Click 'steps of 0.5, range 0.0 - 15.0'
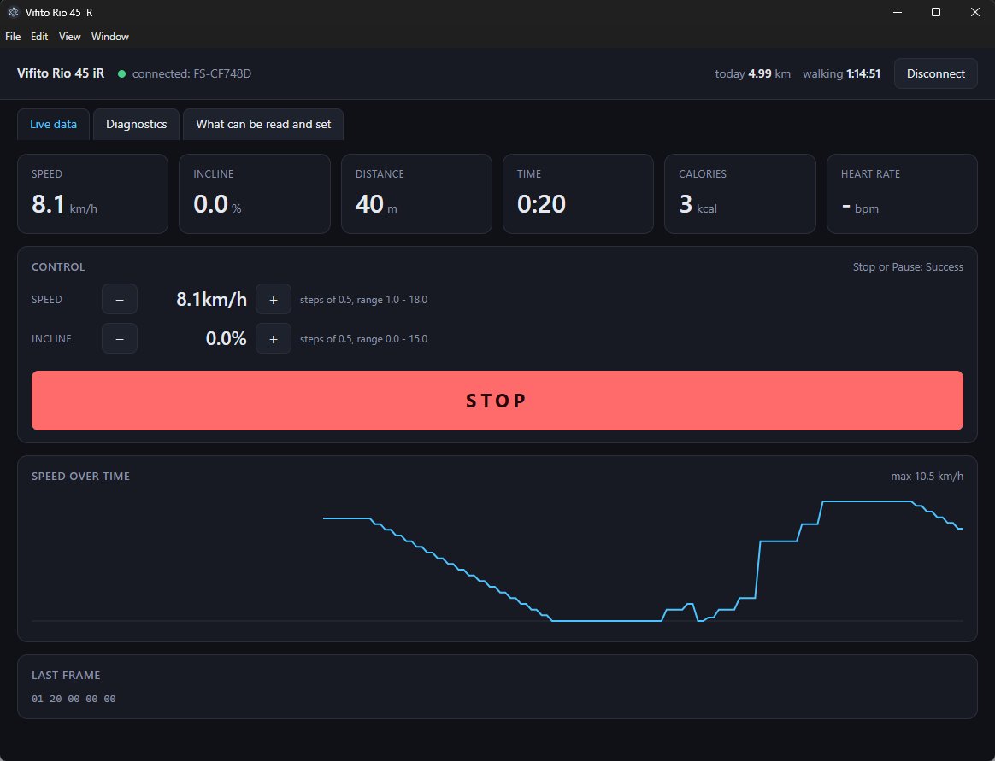 pyautogui.click(x=363, y=338)
